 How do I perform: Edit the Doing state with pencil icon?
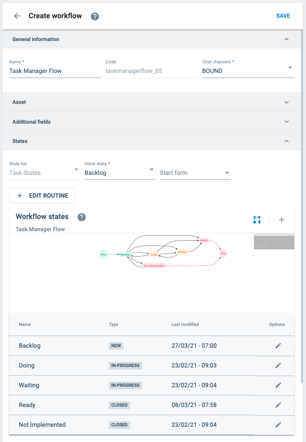(278, 365)
